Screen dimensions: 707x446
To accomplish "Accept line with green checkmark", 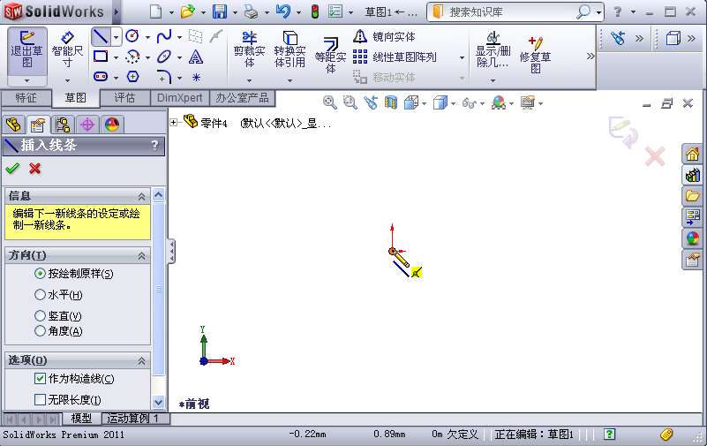I will pyautogui.click(x=12, y=168).
